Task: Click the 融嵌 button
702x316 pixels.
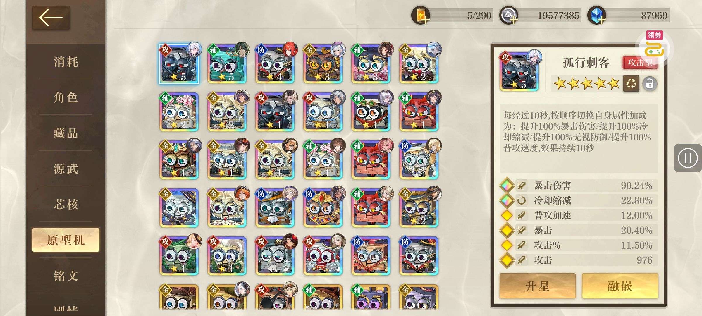Action: pos(620,286)
